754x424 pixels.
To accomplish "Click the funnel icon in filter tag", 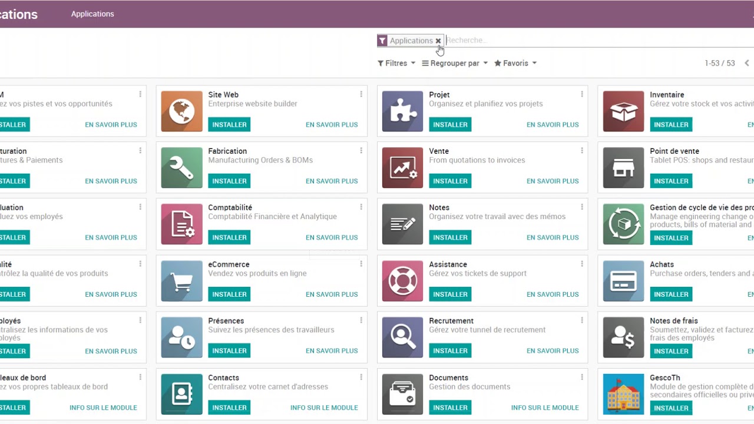I will tap(382, 41).
